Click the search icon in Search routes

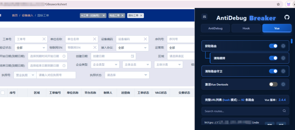[x=284, y=111]
